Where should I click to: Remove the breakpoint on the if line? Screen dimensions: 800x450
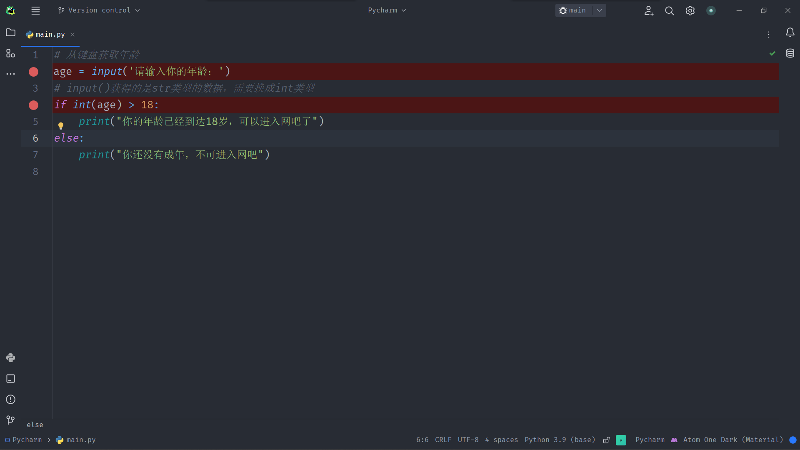pyautogui.click(x=34, y=105)
